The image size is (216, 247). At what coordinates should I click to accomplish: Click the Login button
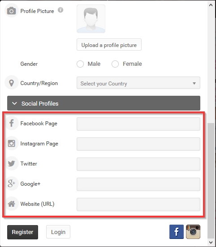click(58, 232)
